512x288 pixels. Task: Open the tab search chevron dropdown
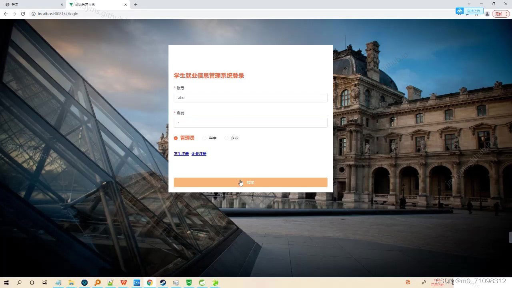pyautogui.click(x=469, y=4)
